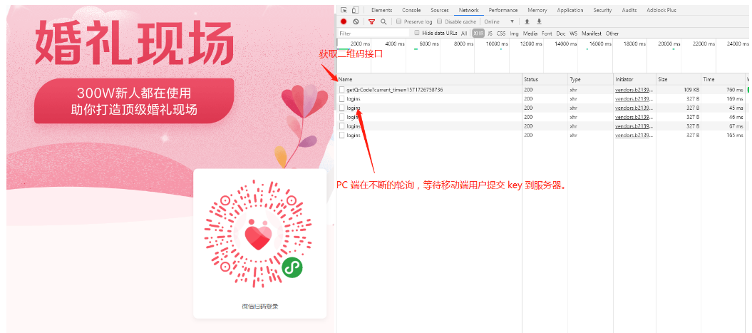Screen dimensions: 752x333
Task: Sort requests by the Type column header
Action: (x=591, y=79)
